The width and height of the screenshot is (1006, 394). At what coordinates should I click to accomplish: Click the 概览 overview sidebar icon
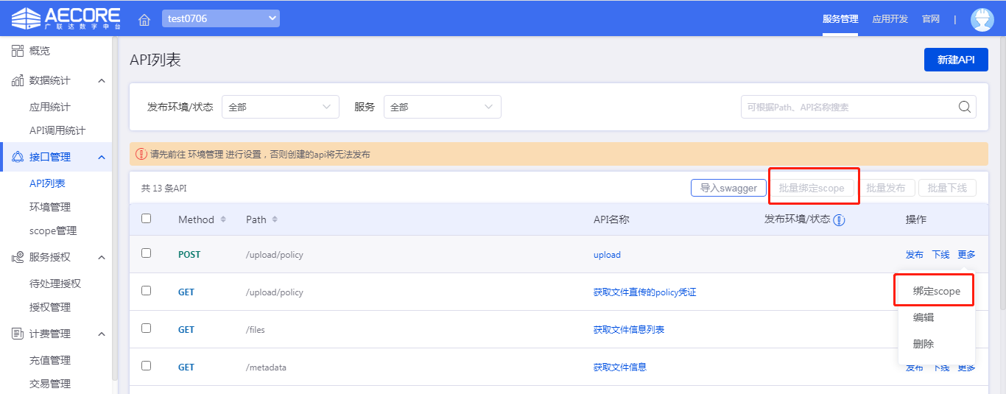click(x=18, y=51)
